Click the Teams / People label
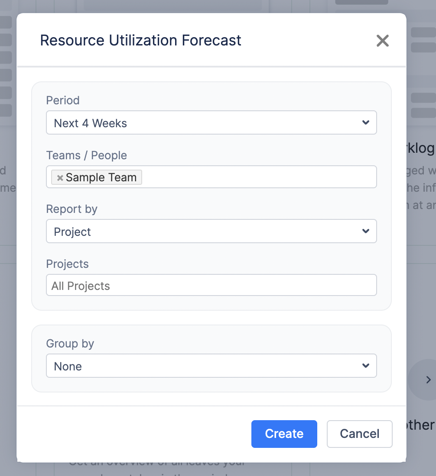The width and height of the screenshot is (436, 476). pos(87,155)
